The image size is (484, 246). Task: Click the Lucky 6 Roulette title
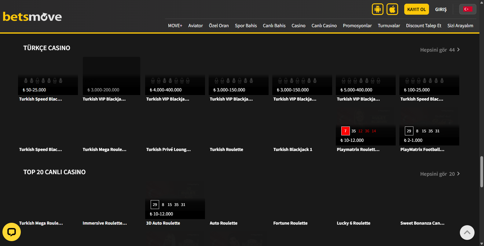354,223
